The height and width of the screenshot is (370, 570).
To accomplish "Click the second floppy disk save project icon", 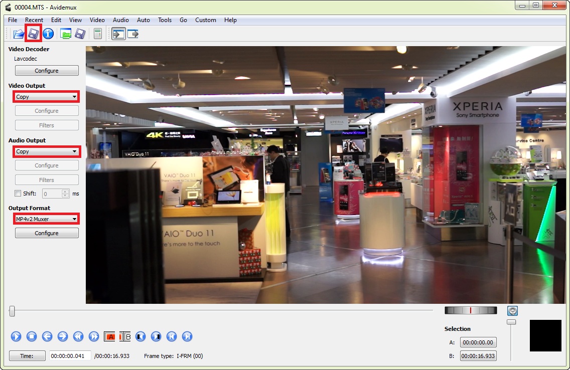I will coord(80,34).
